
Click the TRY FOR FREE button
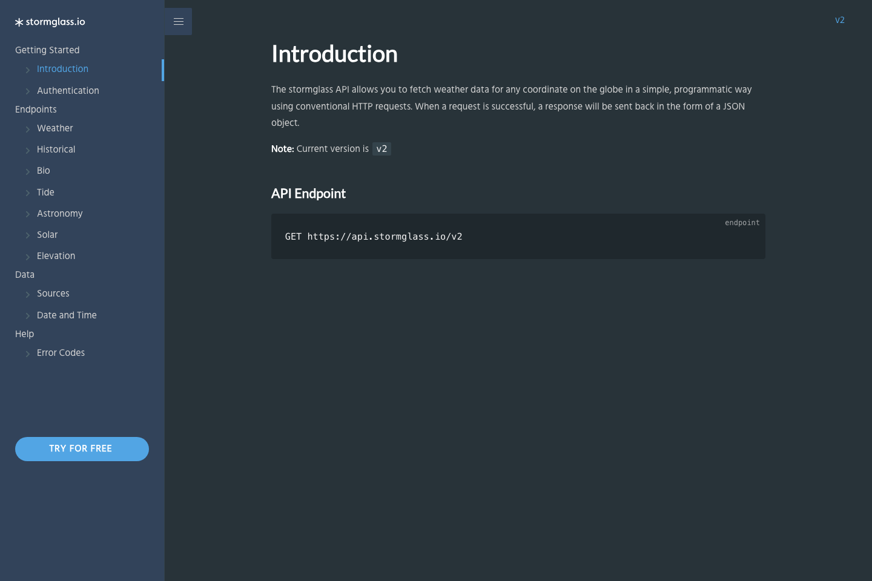(82, 448)
